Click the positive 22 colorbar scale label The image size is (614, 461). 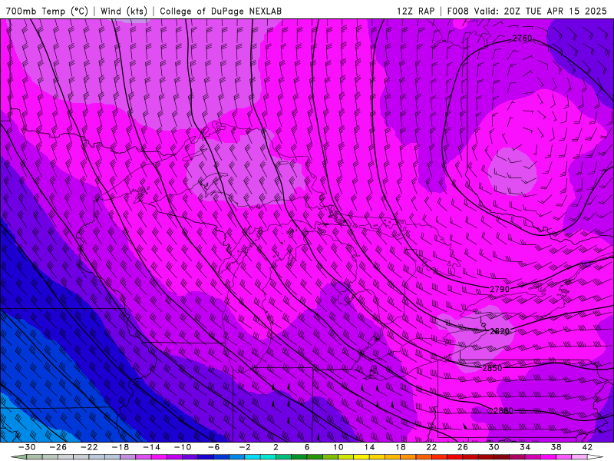431,447
